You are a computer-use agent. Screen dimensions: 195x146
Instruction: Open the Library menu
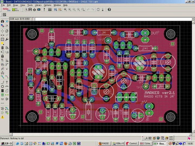point(38,5)
